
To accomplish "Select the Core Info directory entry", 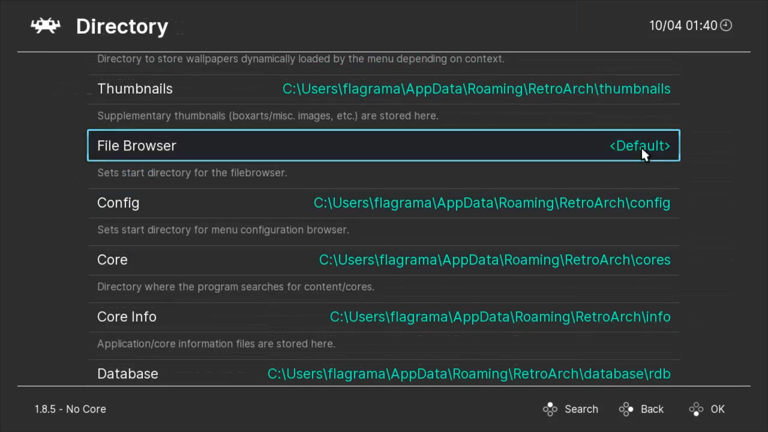I will coord(127,317).
